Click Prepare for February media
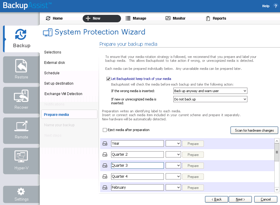280x205 pixels. click(x=193, y=188)
